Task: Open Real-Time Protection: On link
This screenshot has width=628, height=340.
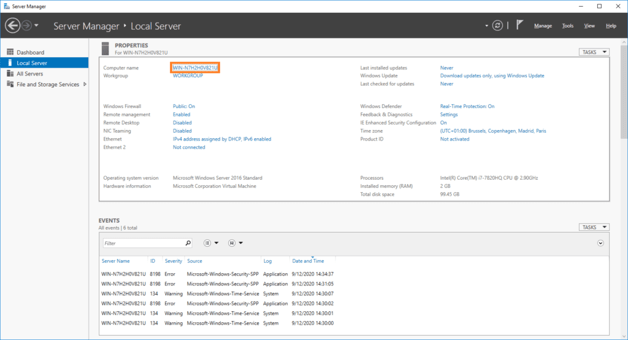Action: point(467,106)
